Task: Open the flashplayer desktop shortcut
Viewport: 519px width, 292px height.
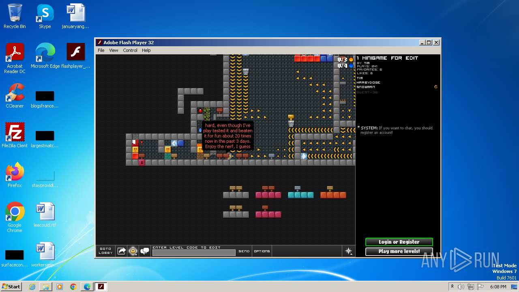Action: [x=75, y=56]
